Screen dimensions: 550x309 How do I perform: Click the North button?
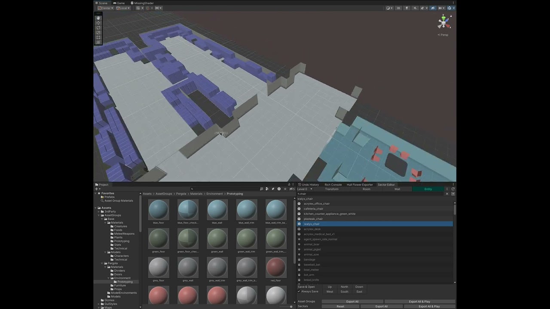click(345, 287)
